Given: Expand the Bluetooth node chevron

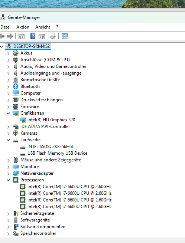Looking at the screenshot, I should 9,87.
